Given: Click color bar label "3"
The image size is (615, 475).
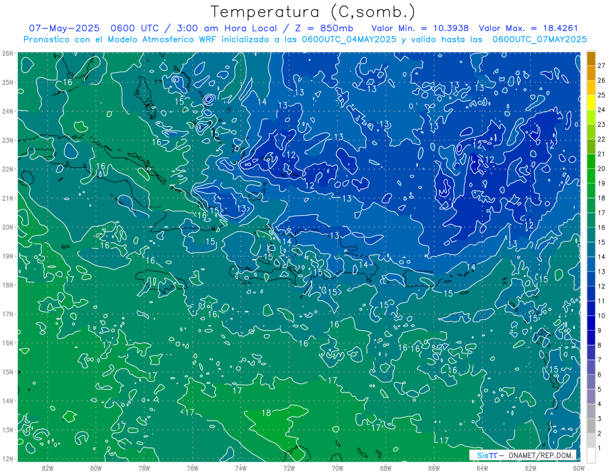Looking at the screenshot, I should (600, 419).
